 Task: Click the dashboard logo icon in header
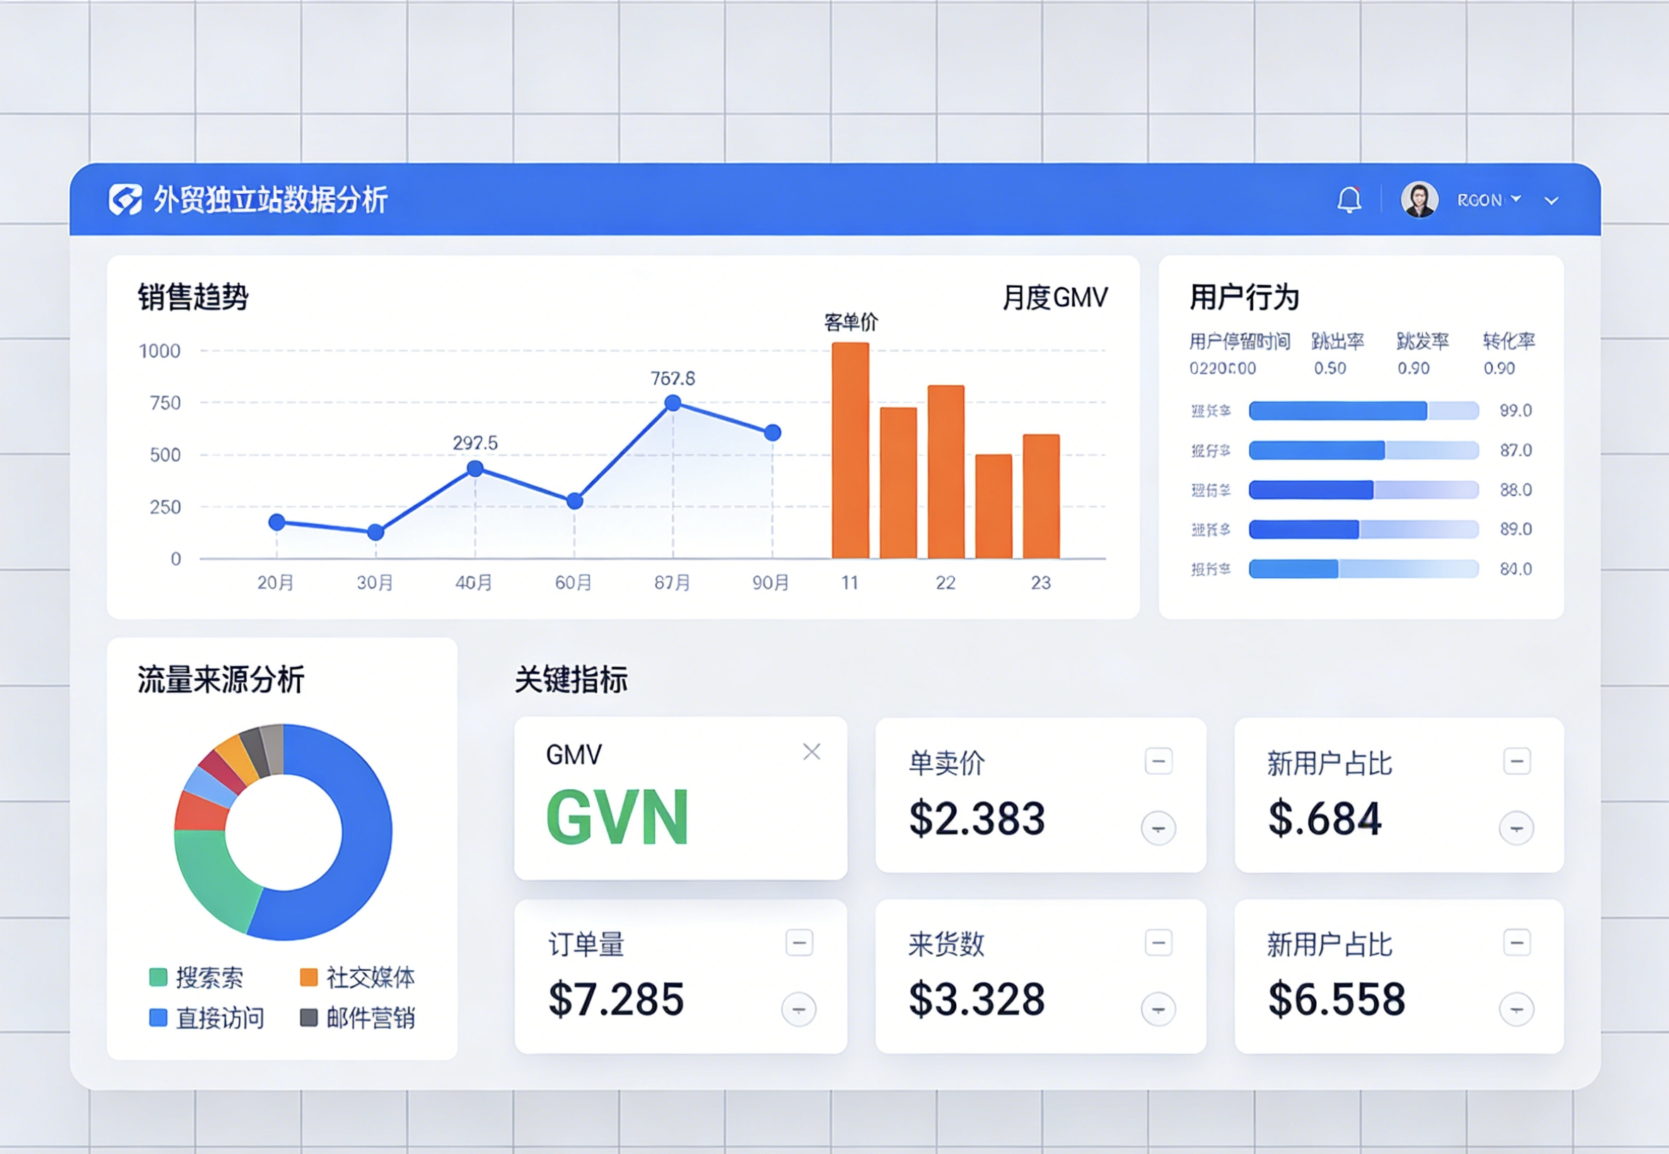coord(125,199)
